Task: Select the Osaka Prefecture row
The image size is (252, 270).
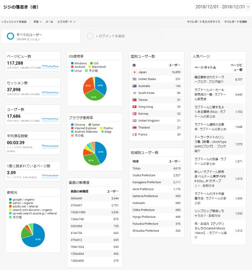Action: pos(156,175)
